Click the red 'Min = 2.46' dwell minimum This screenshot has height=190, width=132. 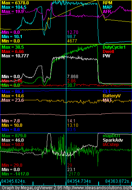click(12, 81)
